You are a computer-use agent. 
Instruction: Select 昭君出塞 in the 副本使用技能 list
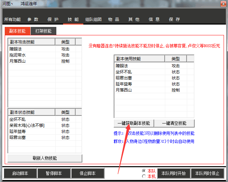(124, 78)
